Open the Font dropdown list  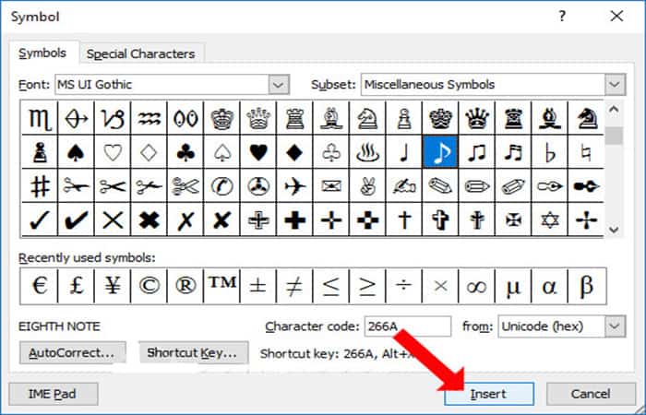click(x=279, y=85)
